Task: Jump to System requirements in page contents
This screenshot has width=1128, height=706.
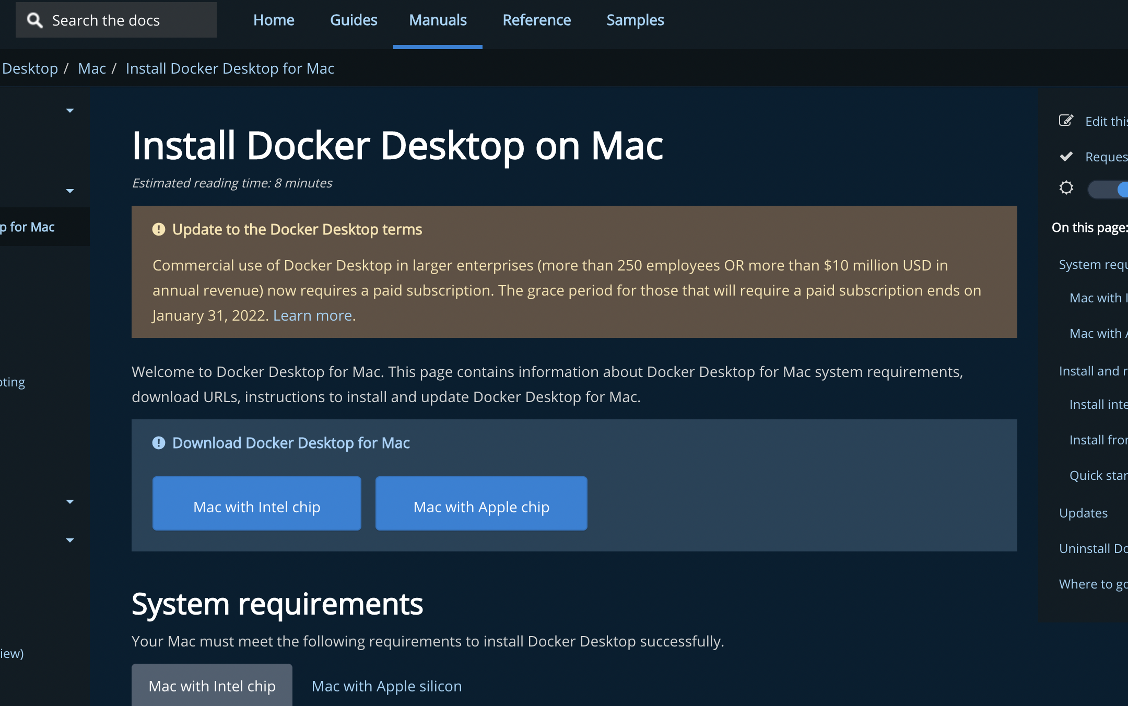Action: pyautogui.click(x=1093, y=264)
